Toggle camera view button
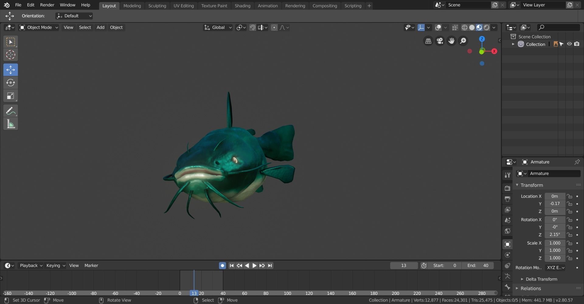Image resolution: width=584 pixels, height=304 pixels. pyautogui.click(x=440, y=41)
